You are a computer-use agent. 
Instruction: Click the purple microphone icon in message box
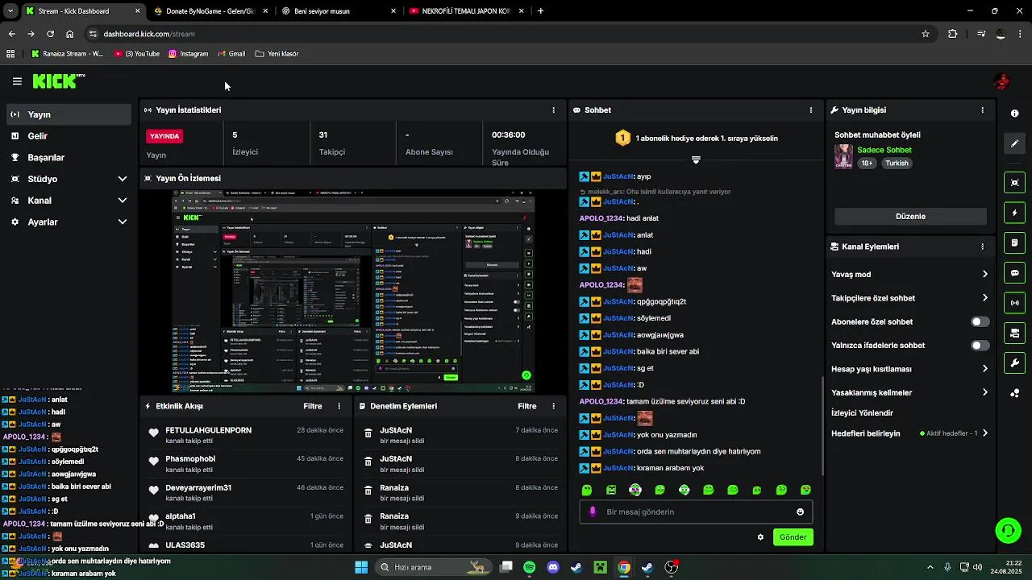[593, 512]
